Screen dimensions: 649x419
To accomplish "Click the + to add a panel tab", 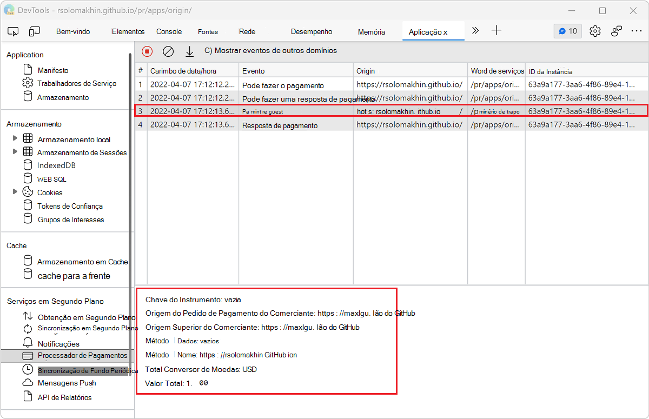I will click(496, 31).
